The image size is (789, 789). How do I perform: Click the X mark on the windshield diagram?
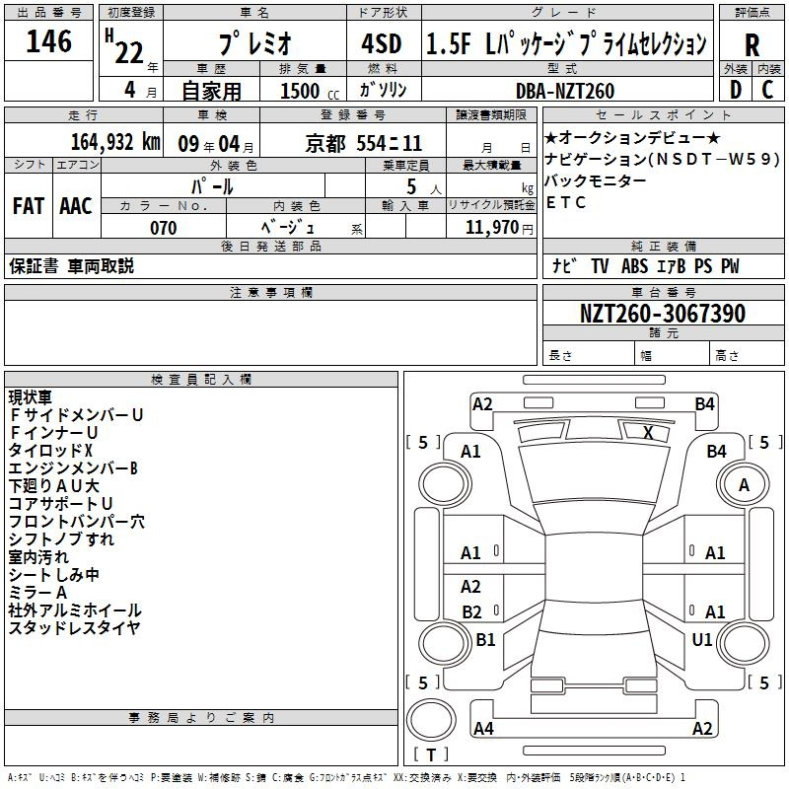pos(648,433)
